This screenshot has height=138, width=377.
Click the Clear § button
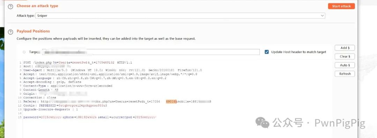(x=345, y=57)
